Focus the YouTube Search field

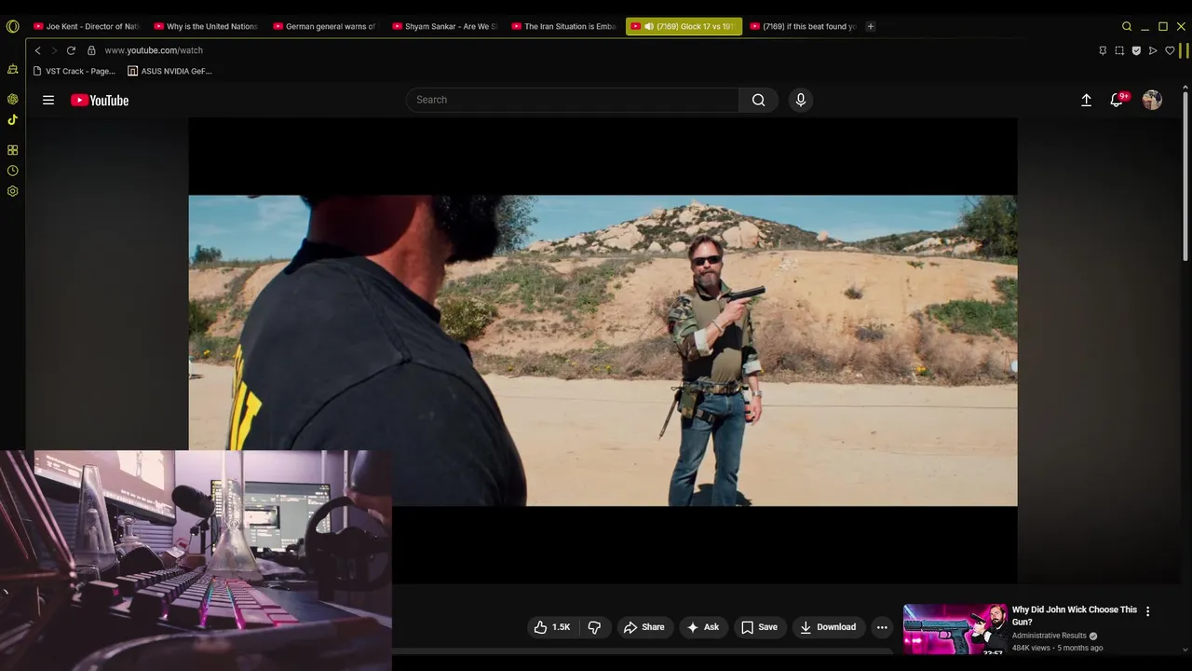pyautogui.click(x=573, y=100)
